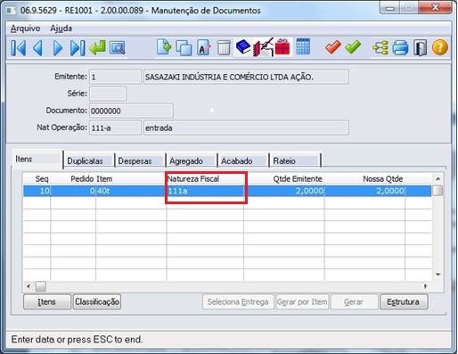Click the Nossa Qtde column header
Image resolution: width=458 pixels, height=354 pixels.
point(364,179)
